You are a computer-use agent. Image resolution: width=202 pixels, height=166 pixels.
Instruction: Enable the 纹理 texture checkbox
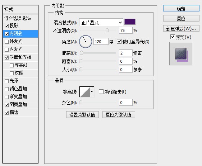pyautogui.click(x=12, y=73)
